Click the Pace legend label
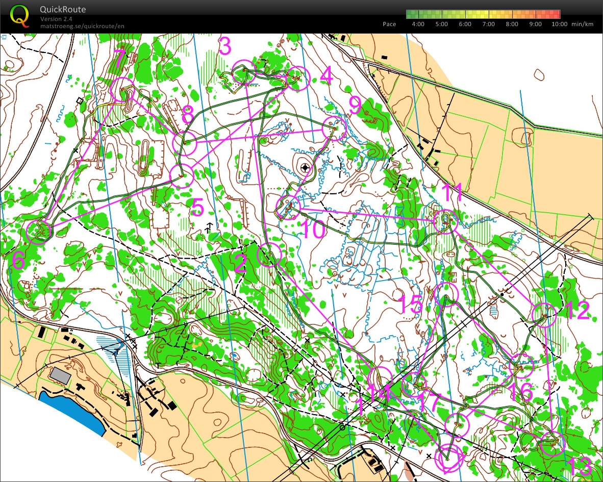This screenshot has height=482, width=603. coord(389,24)
